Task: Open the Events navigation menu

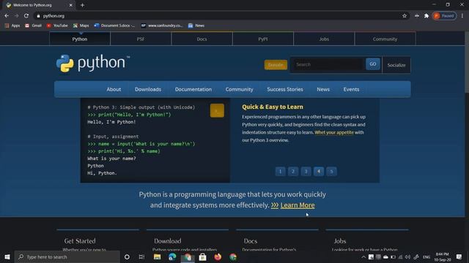Action: 351,89
